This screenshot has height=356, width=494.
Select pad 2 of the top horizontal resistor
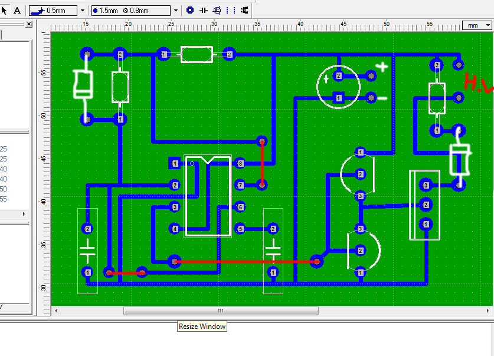point(230,54)
